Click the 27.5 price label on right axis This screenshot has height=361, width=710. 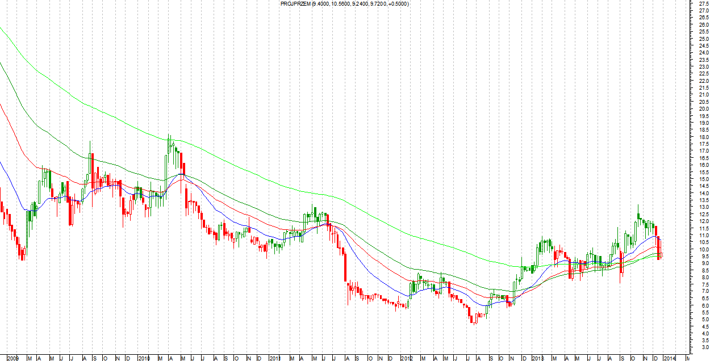(x=703, y=4)
